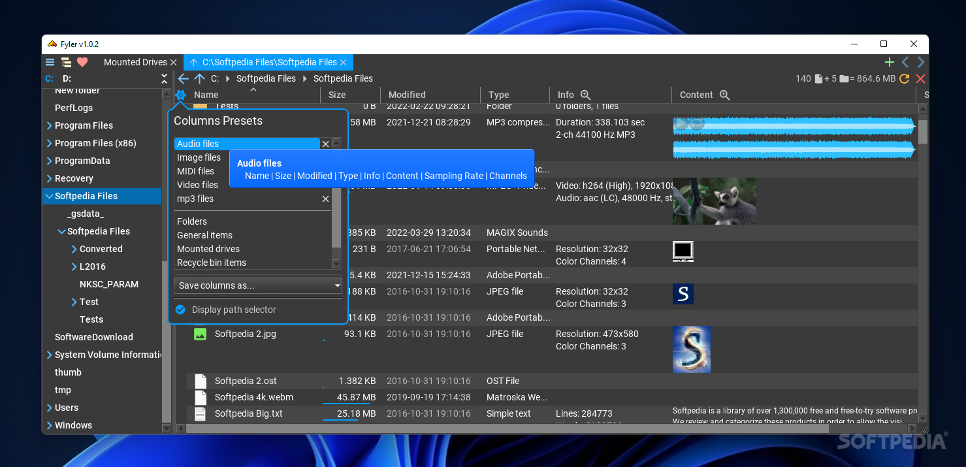The width and height of the screenshot is (966, 467).
Task: Open favorites with the heart icon
Action: coord(82,62)
